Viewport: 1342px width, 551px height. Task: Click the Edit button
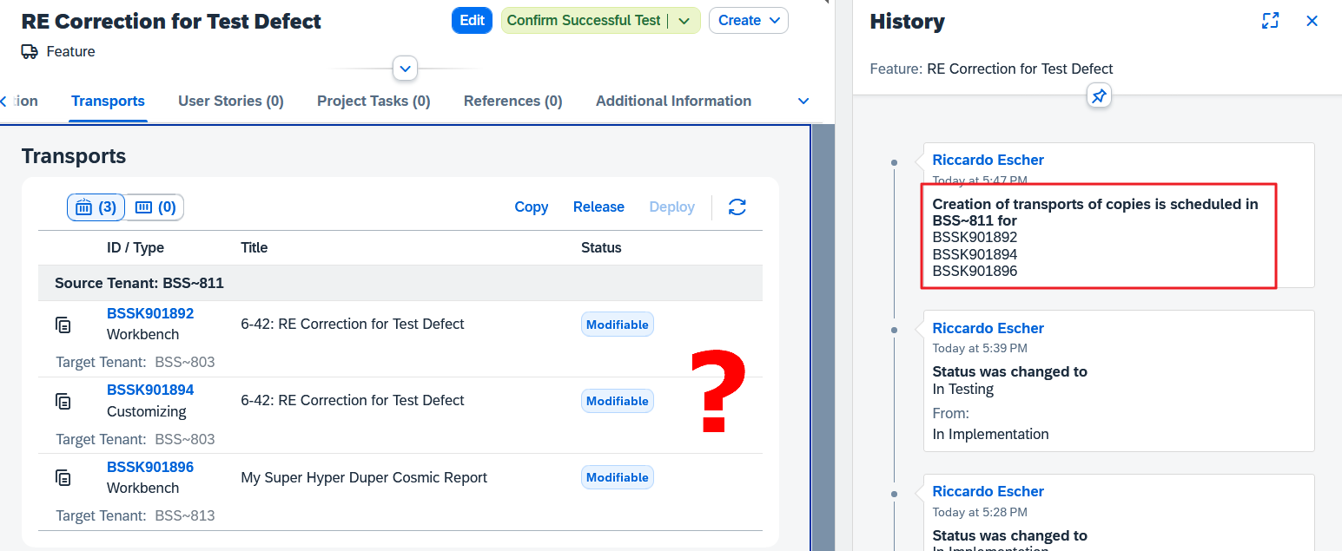[472, 21]
